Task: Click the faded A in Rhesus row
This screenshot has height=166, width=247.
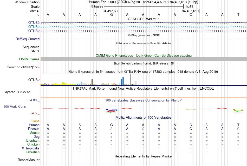Action: pos(111,129)
